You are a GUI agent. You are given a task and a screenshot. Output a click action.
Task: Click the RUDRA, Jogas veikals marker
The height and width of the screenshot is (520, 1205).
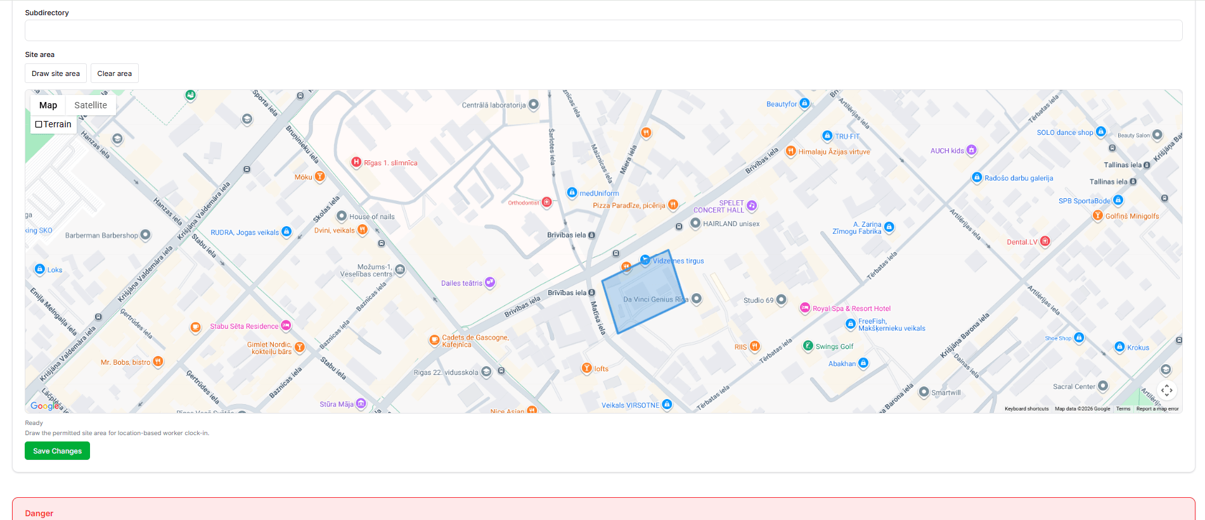tap(287, 232)
